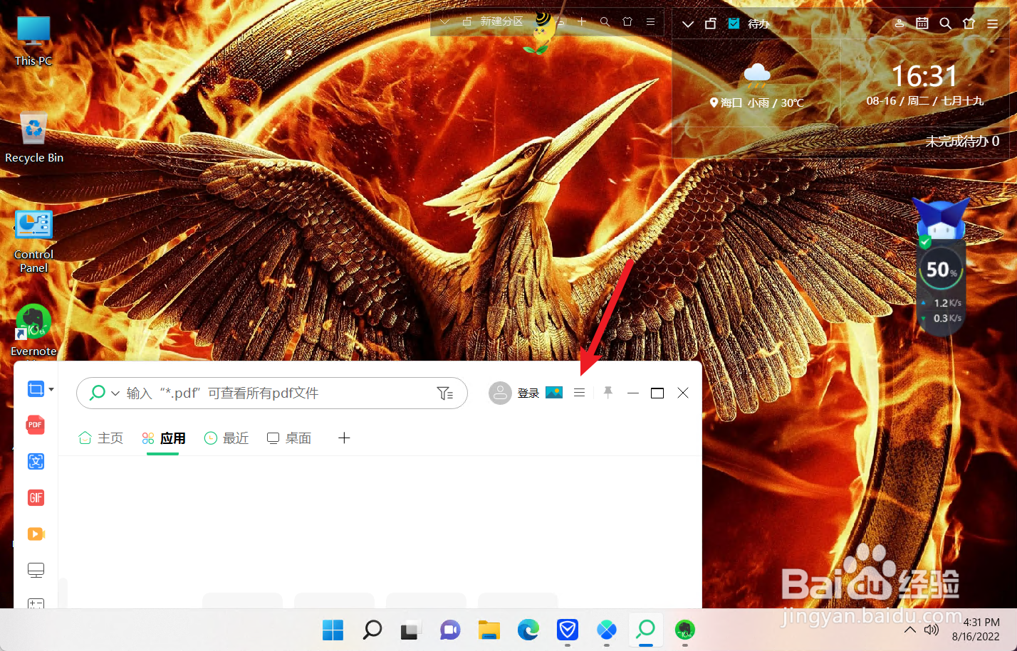Select the Control Panel desktop icon
The height and width of the screenshot is (651, 1017).
click(x=33, y=242)
